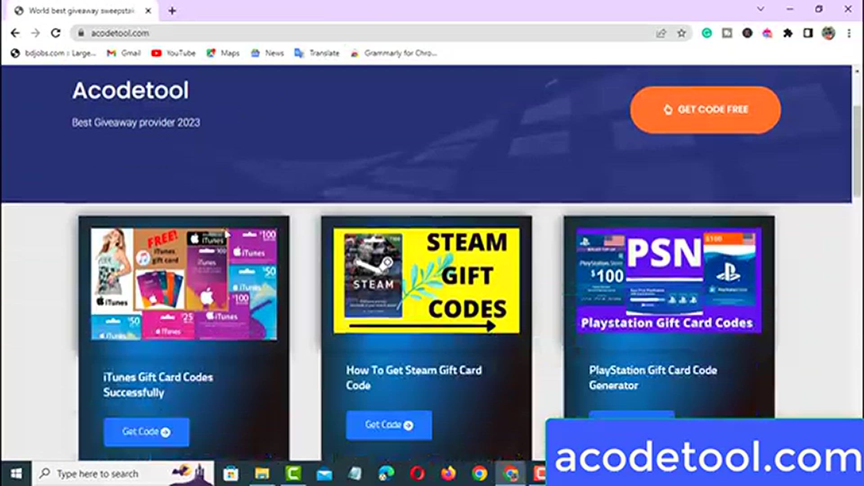864x486 pixels.
Task: Close the World best giveaway tab
Action: [x=148, y=11]
